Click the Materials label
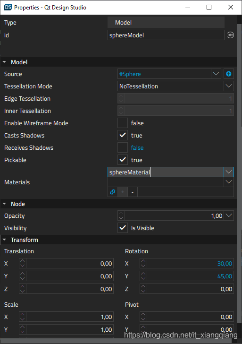Image resolution: width=242 pixels, height=344 pixels. tap(17, 182)
